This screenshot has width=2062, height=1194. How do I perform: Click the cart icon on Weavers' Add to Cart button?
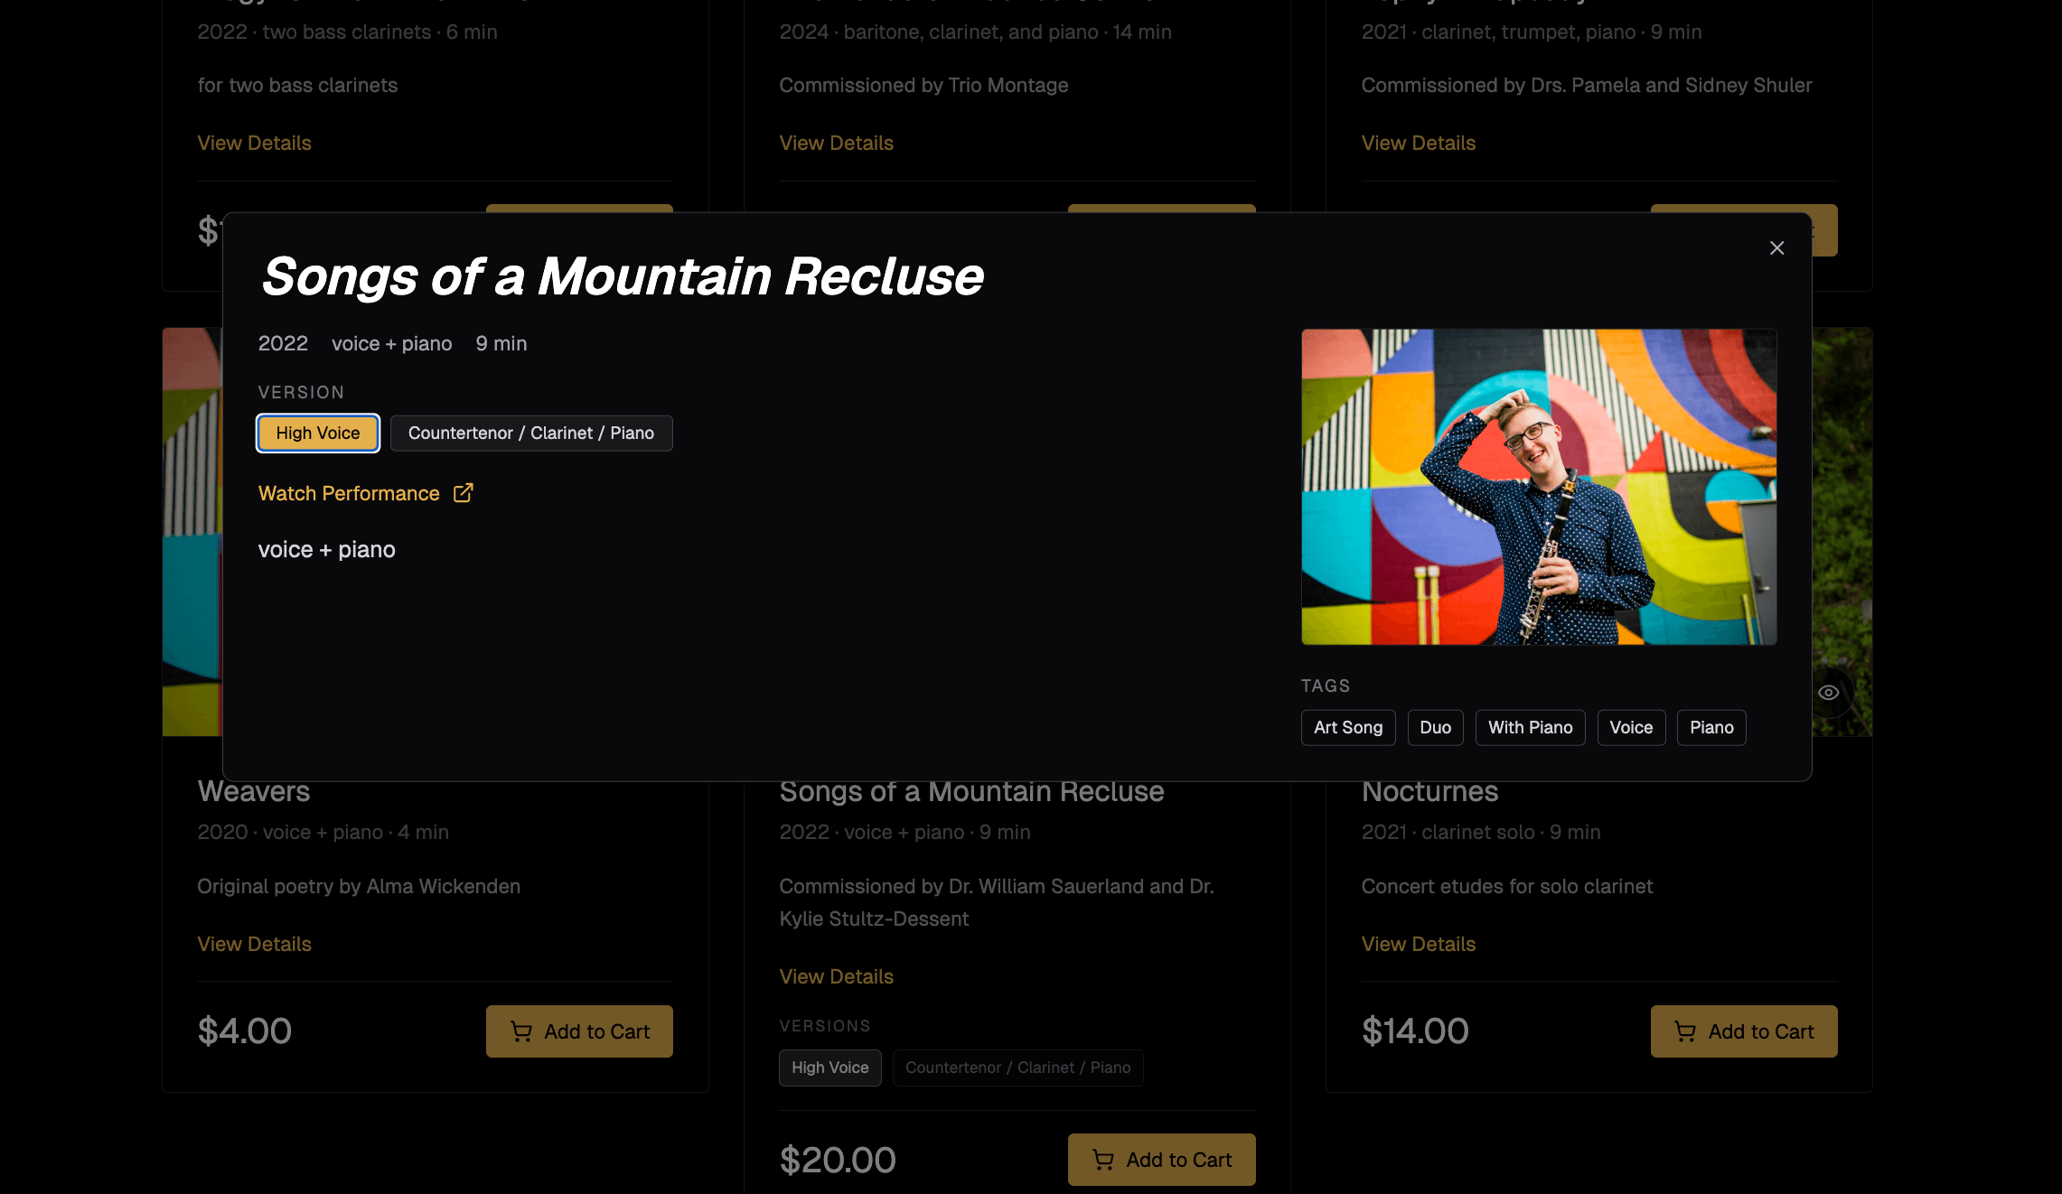tap(521, 1031)
